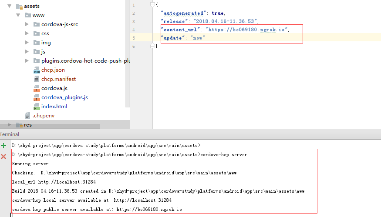381x217 pixels.
Task: Click the first terminal prompt path line
Action: click(x=106, y=145)
